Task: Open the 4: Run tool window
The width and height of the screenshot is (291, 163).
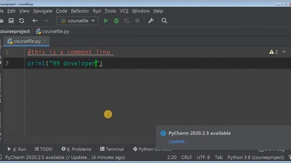Action: (17, 149)
